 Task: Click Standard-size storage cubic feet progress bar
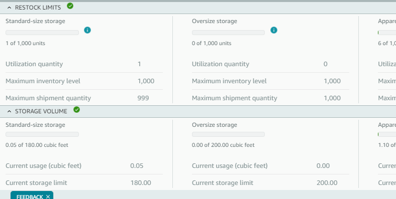coord(42,134)
